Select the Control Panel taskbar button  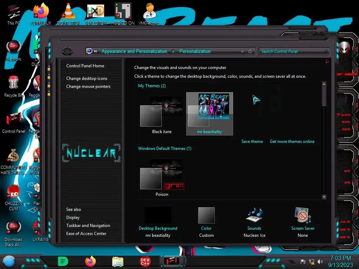pyautogui.click(x=172, y=261)
